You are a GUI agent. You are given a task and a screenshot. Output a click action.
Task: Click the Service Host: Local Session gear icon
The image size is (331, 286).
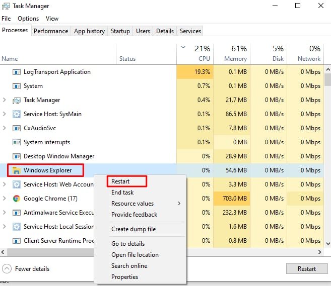point(17,227)
